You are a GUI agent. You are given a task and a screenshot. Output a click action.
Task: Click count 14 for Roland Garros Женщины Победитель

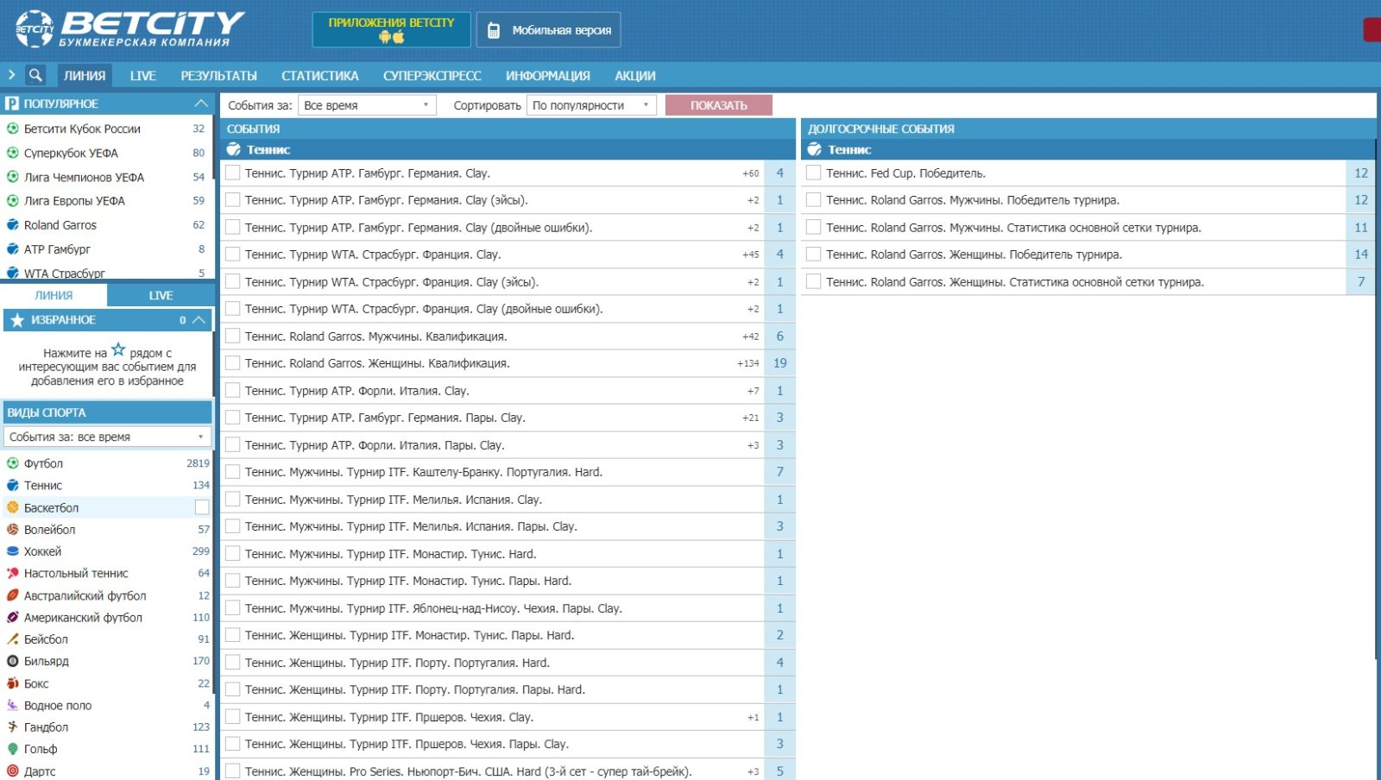[1361, 255]
